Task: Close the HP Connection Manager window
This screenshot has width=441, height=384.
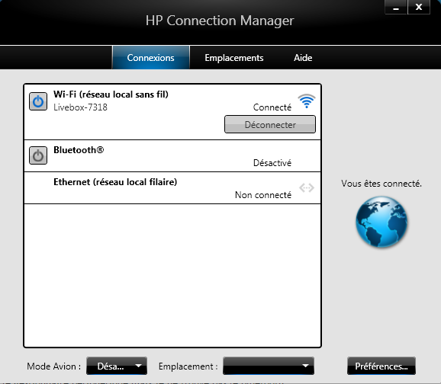Action: 419,7
